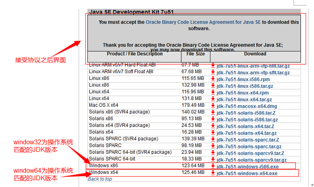Click download arrow icon for linux-x64.tar.gz
Viewport: 314px width, 187px height.
click(x=213, y=99)
